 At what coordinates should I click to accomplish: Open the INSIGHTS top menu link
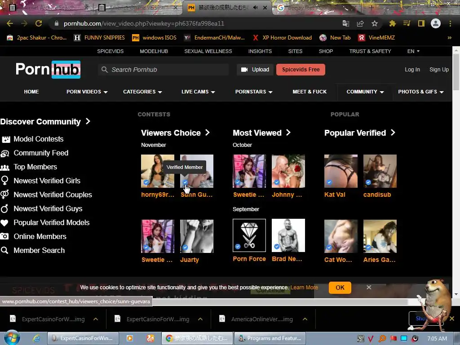(x=260, y=51)
